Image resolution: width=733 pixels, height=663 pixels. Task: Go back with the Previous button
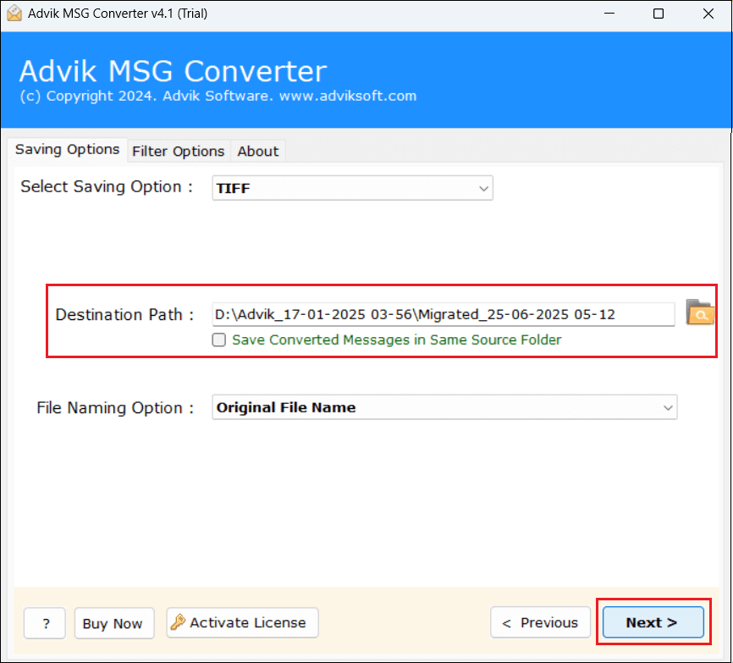[540, 622]
